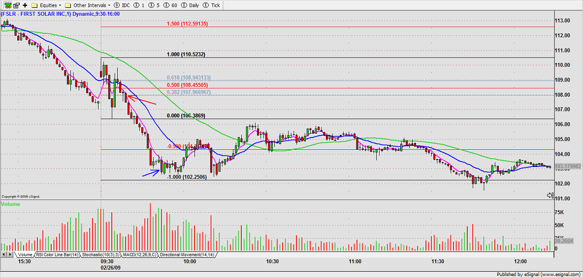This screenshot has width=583, height=278.
Task: Switch to the 5-minute interval
Action: coord(154,5)
